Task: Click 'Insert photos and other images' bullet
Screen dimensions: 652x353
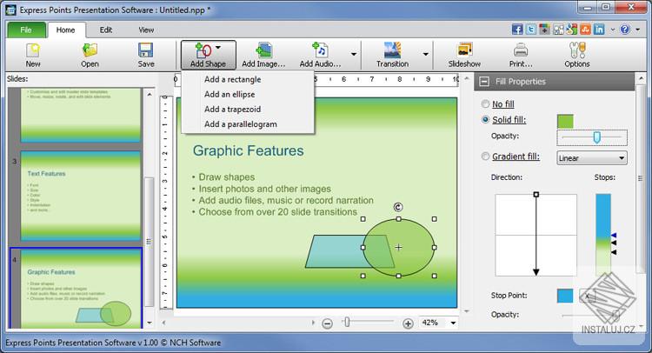Action: point(265,189)
